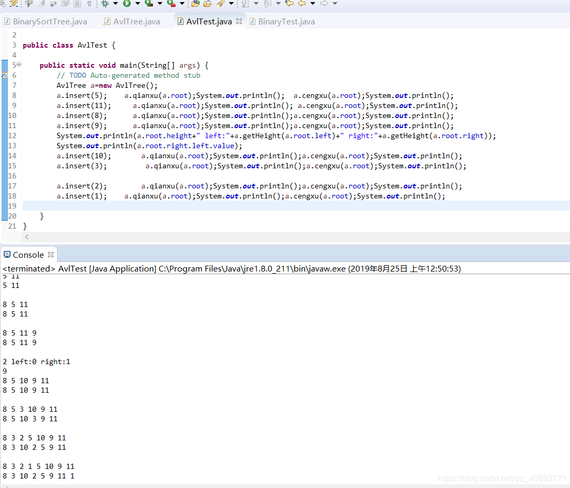Click the 'a.insert(1);' statement
The image size is (570, 488).
pyautogui.click(x=82, y=196)
